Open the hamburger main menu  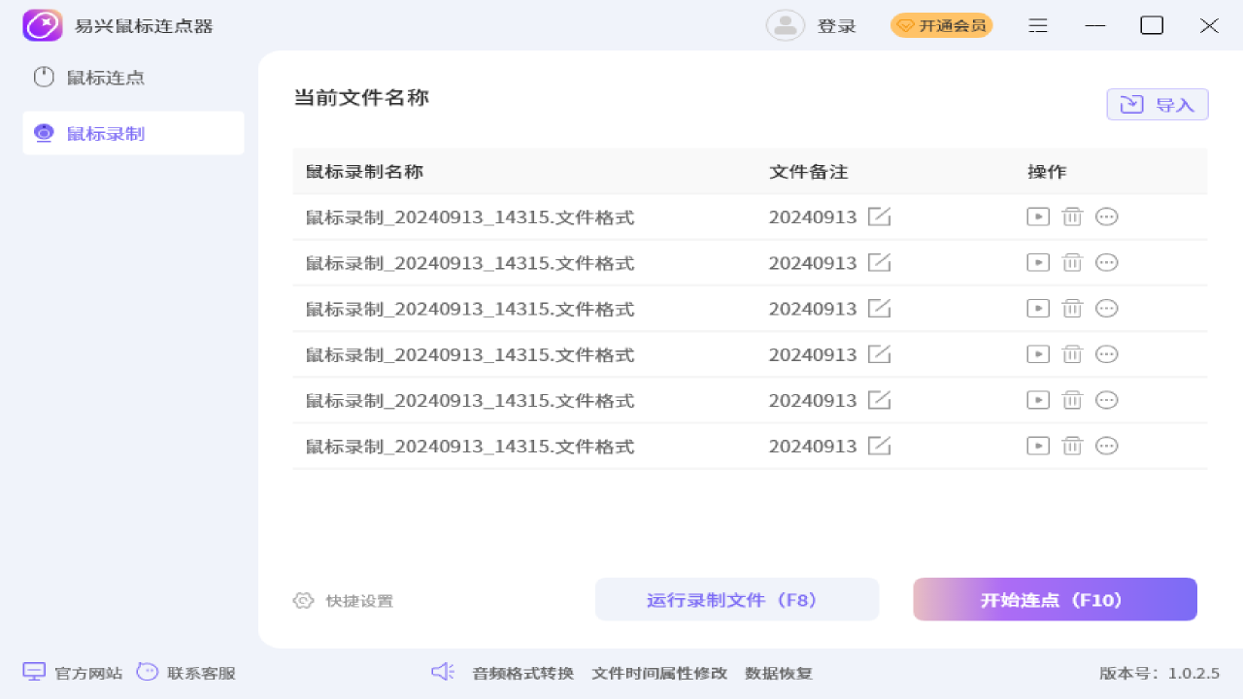[x=1038, y=26]
